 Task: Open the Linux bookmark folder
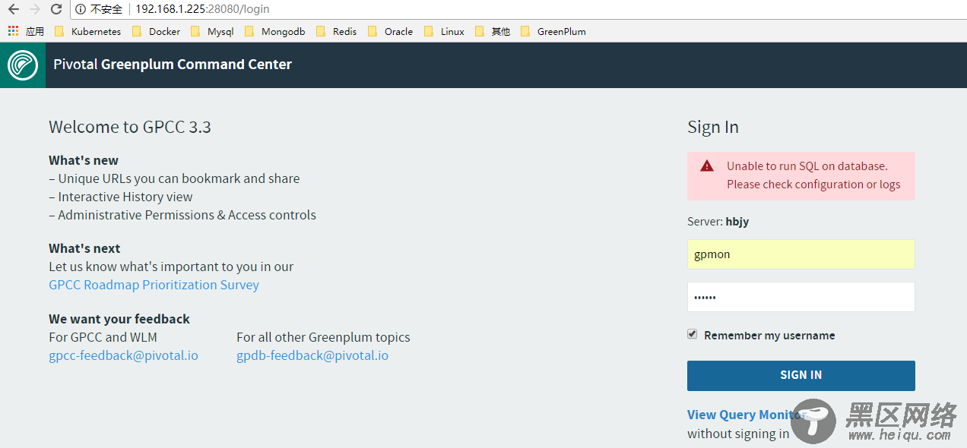444,31
